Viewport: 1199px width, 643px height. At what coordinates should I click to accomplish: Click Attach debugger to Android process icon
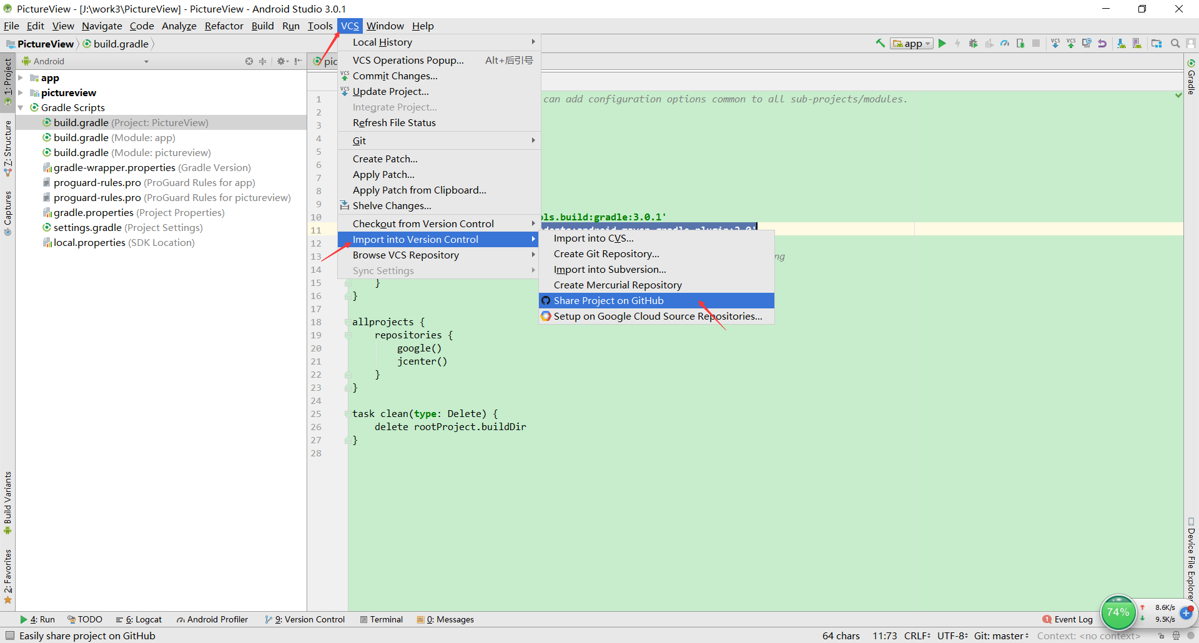(1020, 43)
